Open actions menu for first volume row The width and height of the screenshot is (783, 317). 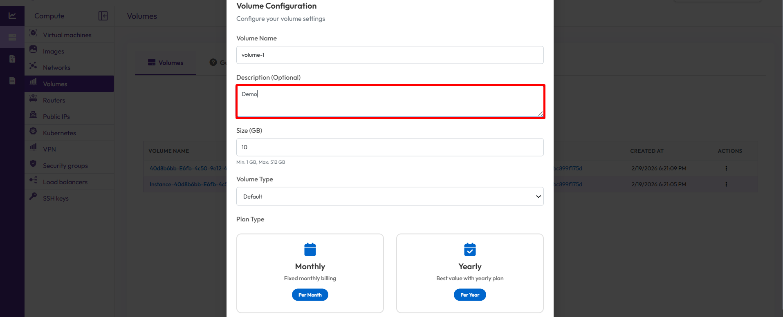726,168
